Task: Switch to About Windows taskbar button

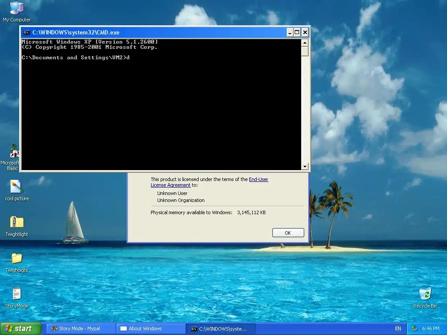Action: click(151, 328)
